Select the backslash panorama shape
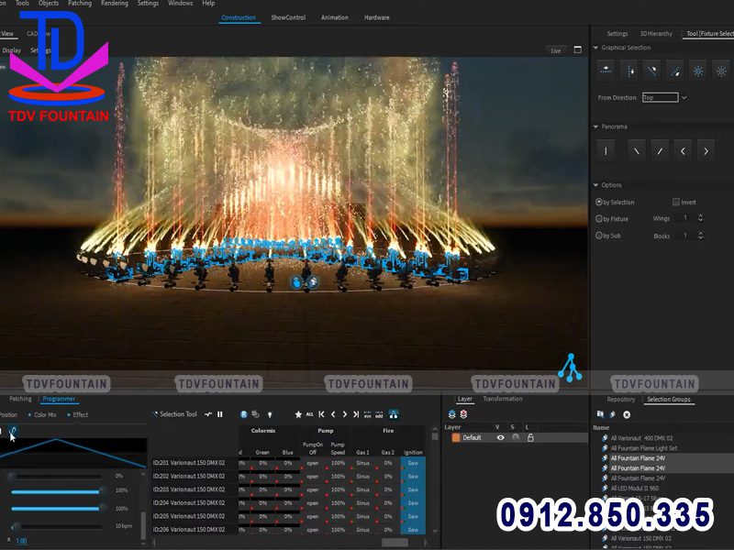Image resolution: width=734 pixels, height=550 pixels. point(637,151)
